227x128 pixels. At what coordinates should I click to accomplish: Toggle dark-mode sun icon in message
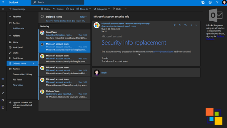[x=175, y=25]
